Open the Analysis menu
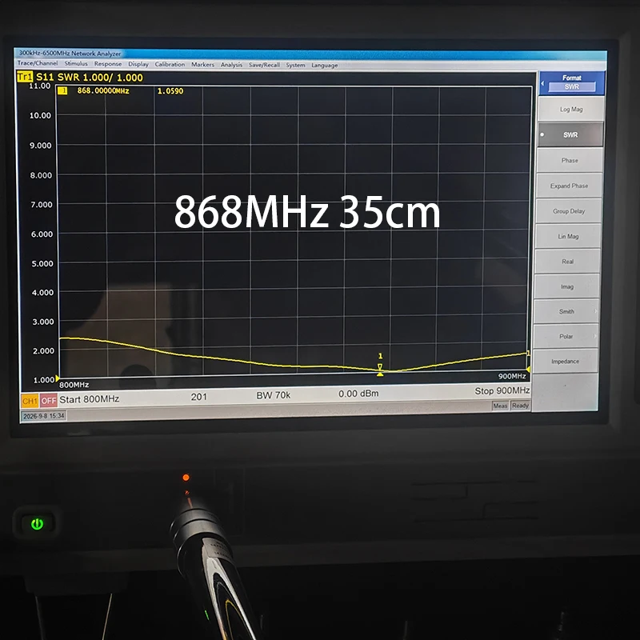The image size is (640, 640). click(231, 65)
